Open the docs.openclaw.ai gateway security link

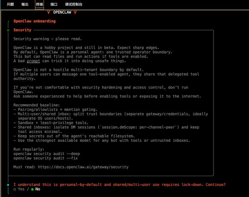(x=83, y=167)
